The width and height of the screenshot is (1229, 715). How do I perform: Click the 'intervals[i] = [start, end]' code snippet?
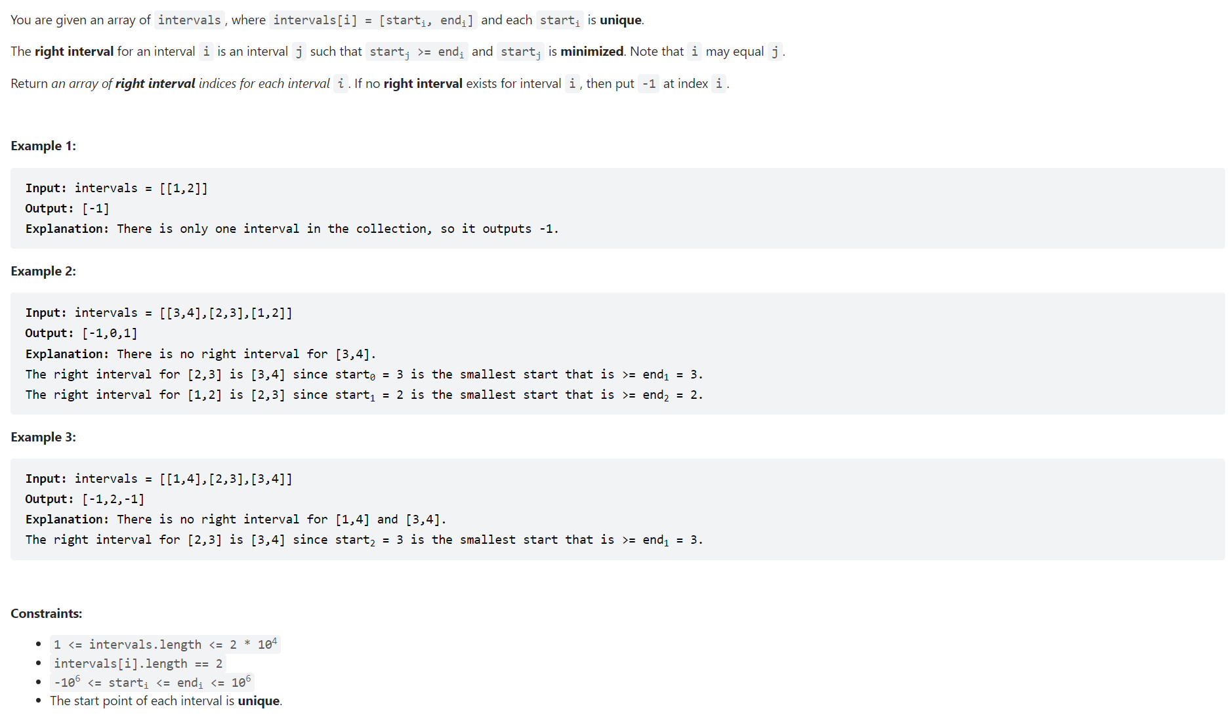pyautogui.click(x=373, y=20)
